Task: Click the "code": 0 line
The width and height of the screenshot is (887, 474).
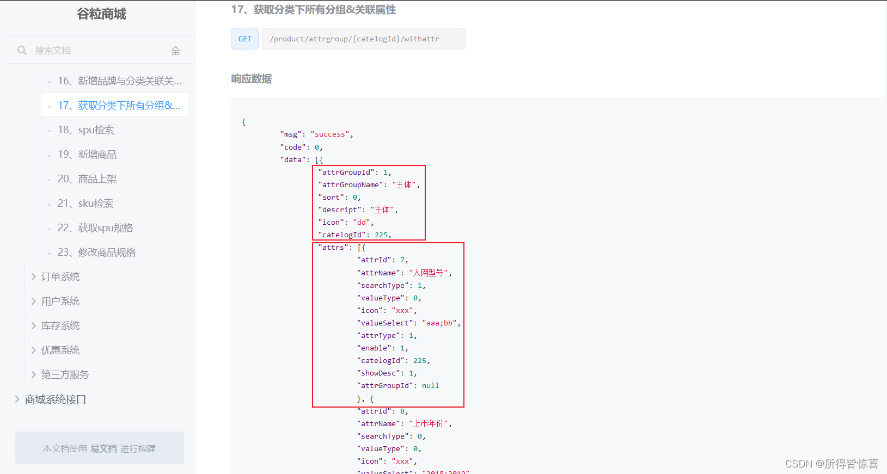Action: click(x=302, y=147)
